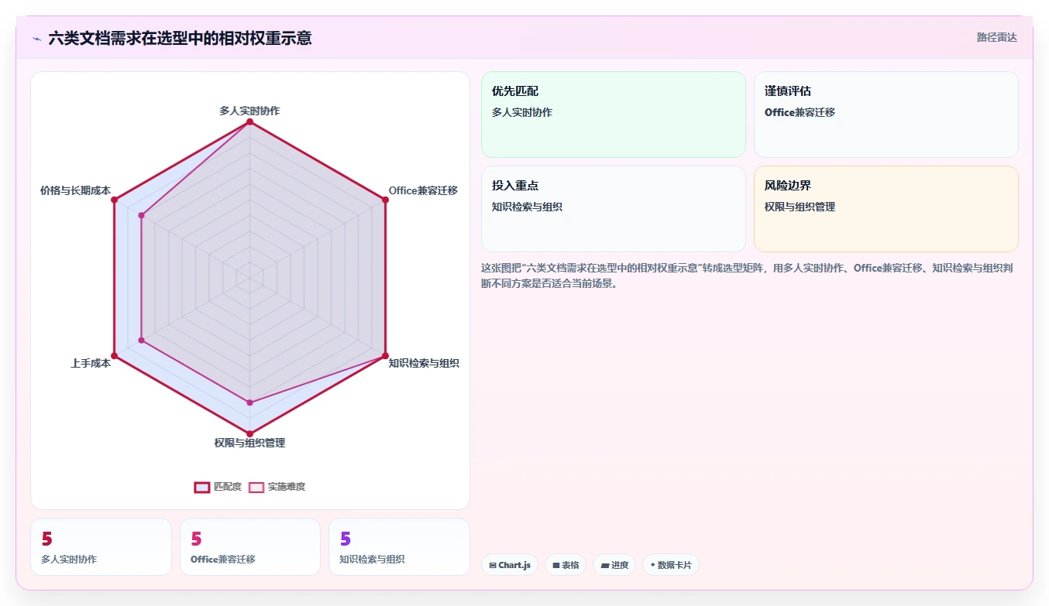Click the outer 匹配度 point on 上手成本

click(114, 356)
